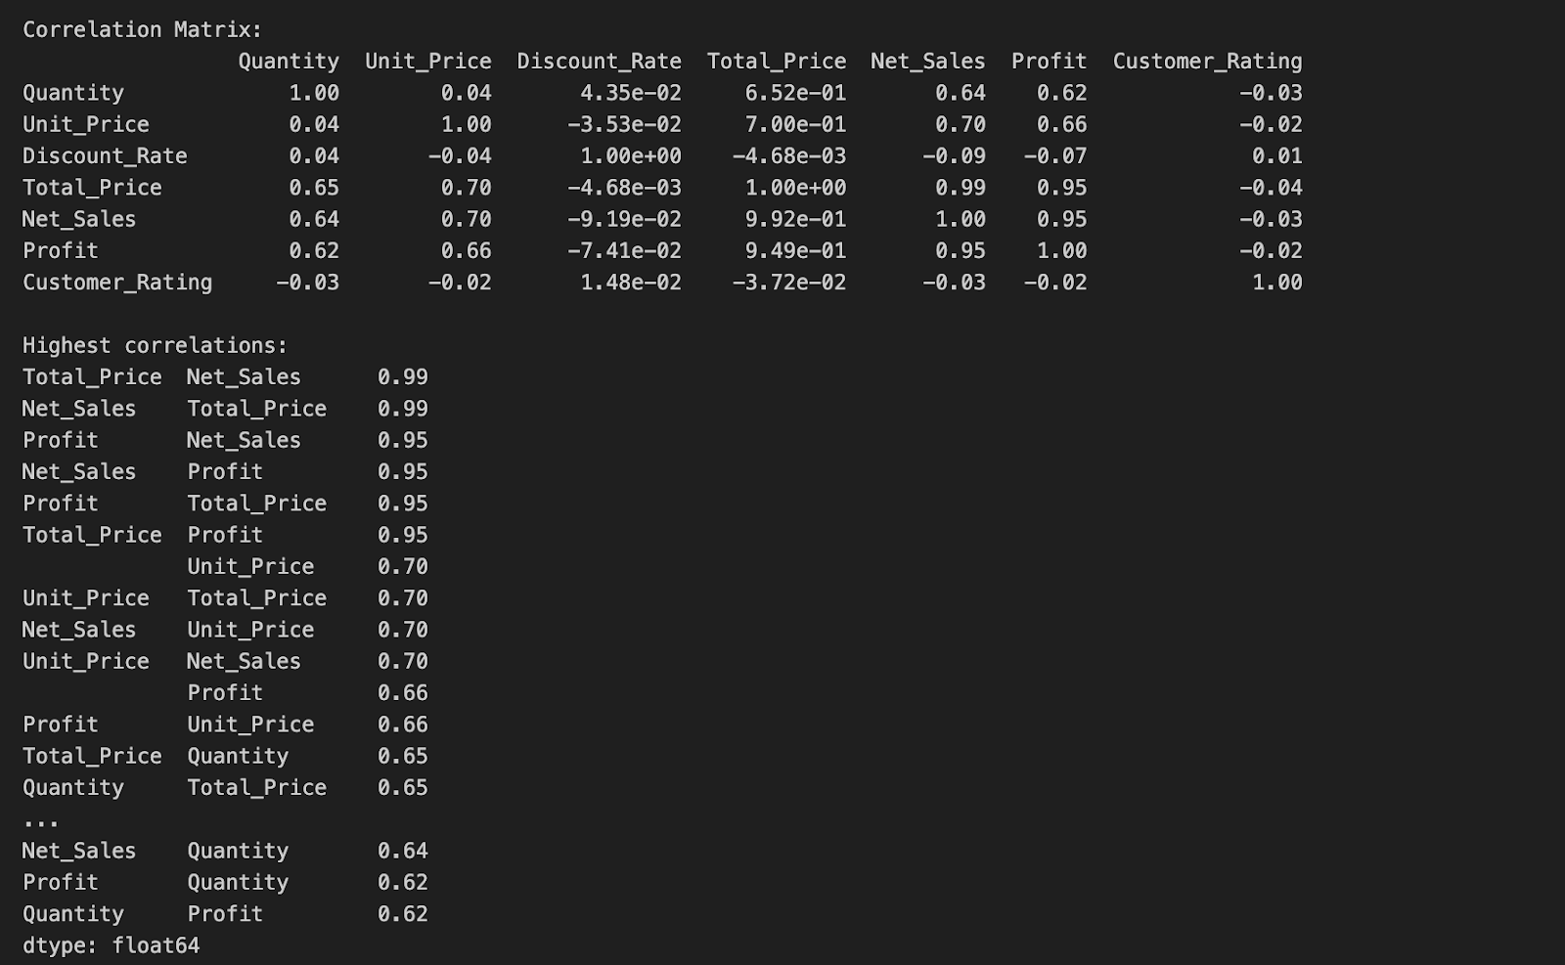Click the Total_Price column header in matrix
The width and height of the screenshot is (1565, 965).
point(777,62)
